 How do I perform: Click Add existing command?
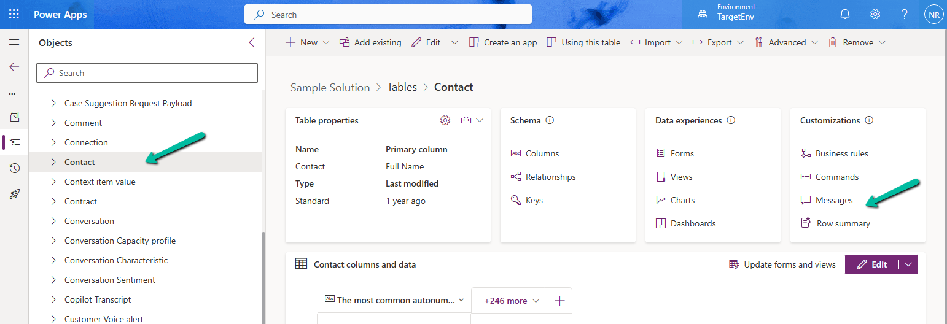click(370, 42)
